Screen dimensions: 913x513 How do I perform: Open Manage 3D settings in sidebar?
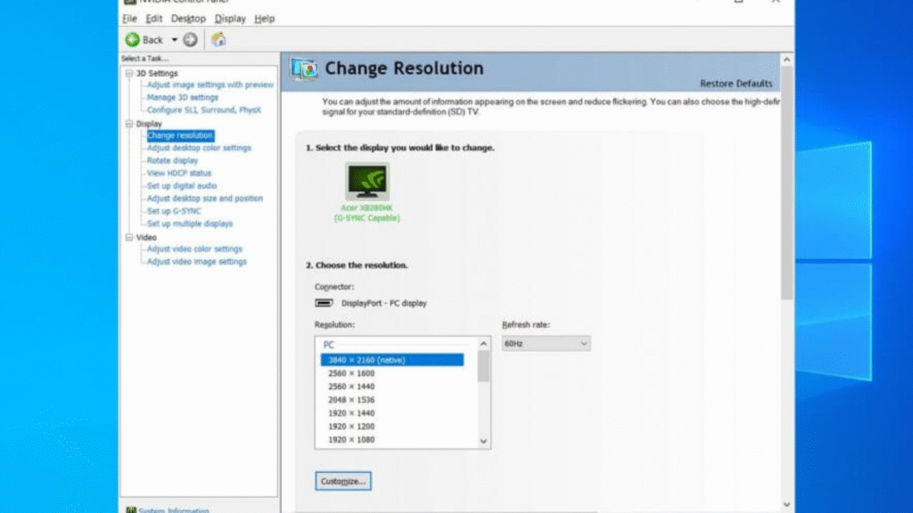(x=182, y=97)
